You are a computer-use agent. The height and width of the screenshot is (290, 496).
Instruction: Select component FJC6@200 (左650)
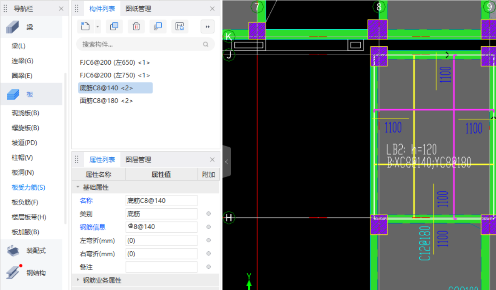(x=115, y=63)
